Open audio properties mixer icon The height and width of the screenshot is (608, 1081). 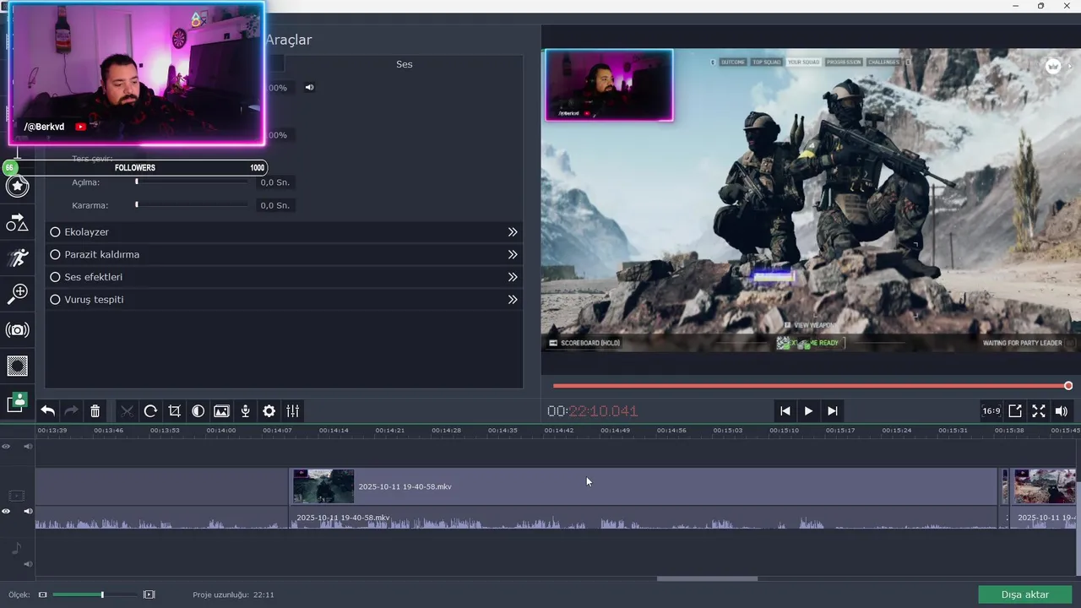[292, 411]
